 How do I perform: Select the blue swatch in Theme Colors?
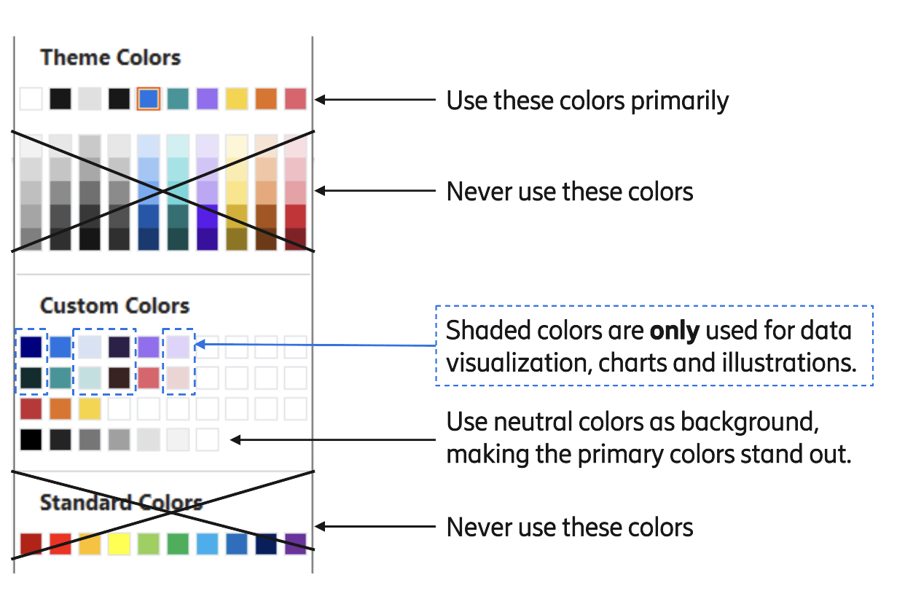[x=148, y=98]
